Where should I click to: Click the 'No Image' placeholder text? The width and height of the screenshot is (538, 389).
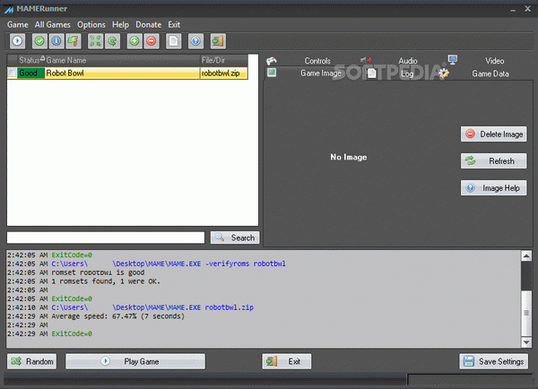(x=349, y=157)
